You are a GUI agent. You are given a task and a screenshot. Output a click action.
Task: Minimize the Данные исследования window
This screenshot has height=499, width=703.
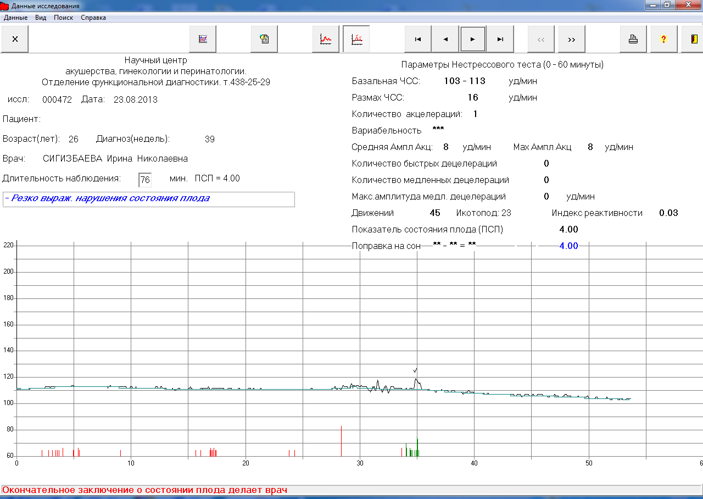[x=653, y=5]
